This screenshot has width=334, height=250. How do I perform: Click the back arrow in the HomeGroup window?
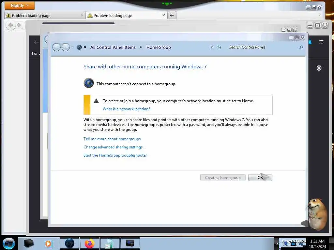tap(56, 47)
